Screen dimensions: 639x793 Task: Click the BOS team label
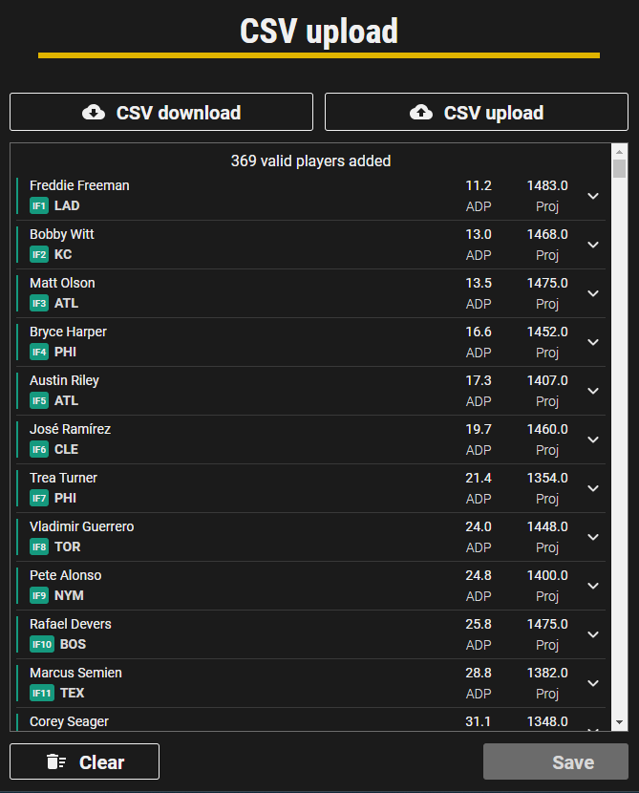coord(73,644)
